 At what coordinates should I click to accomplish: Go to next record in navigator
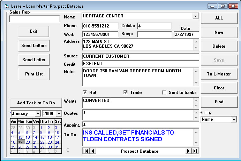click(x=189, y=151)
